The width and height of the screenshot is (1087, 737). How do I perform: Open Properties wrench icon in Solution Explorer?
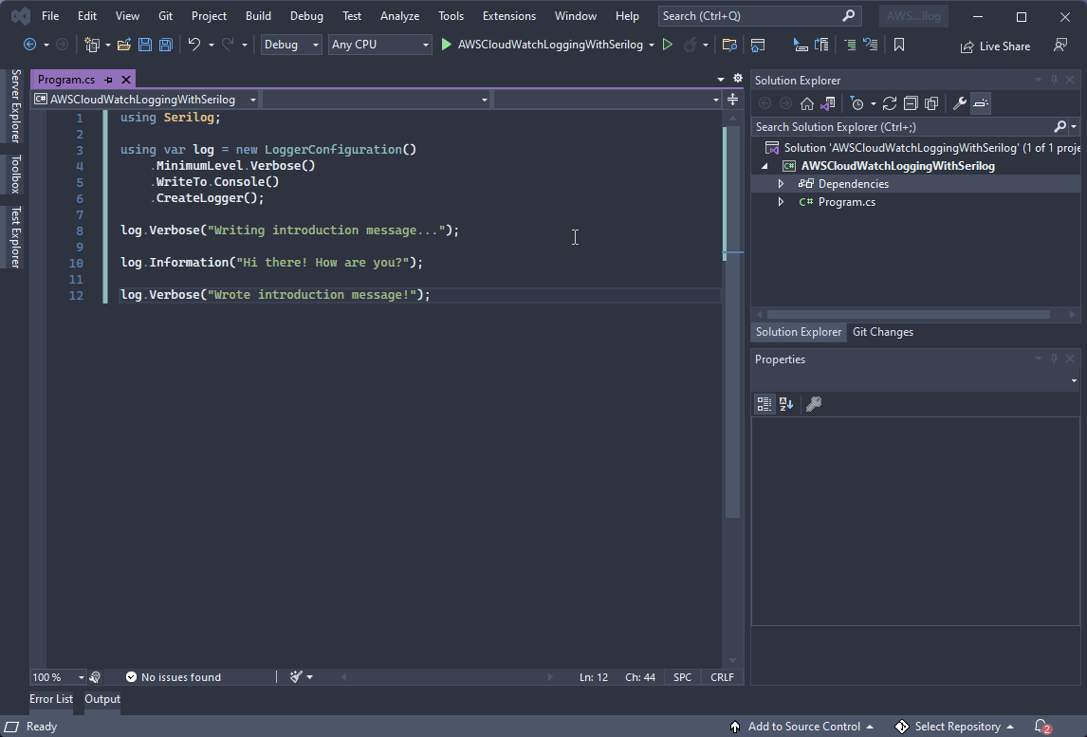[x=959, y=103]
